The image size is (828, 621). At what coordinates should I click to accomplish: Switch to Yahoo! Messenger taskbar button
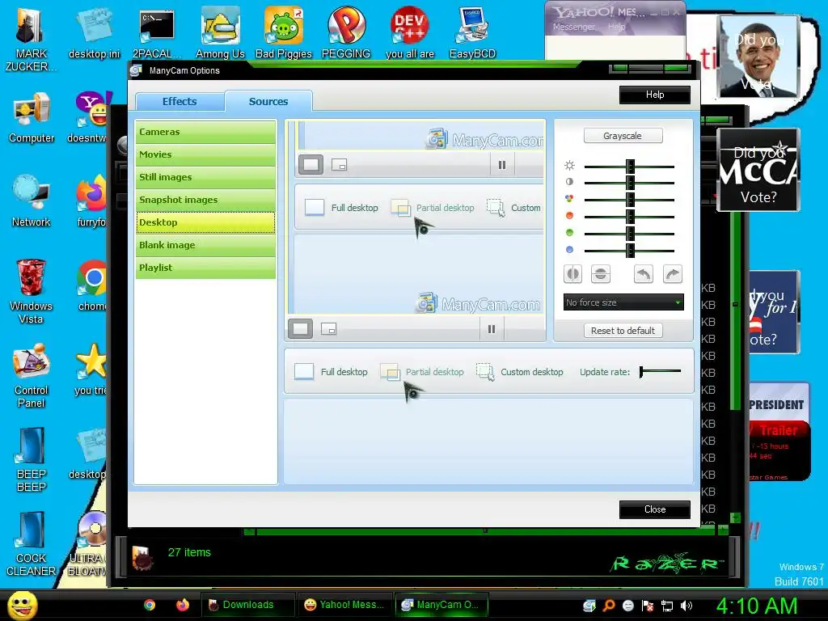pos(345,605)
